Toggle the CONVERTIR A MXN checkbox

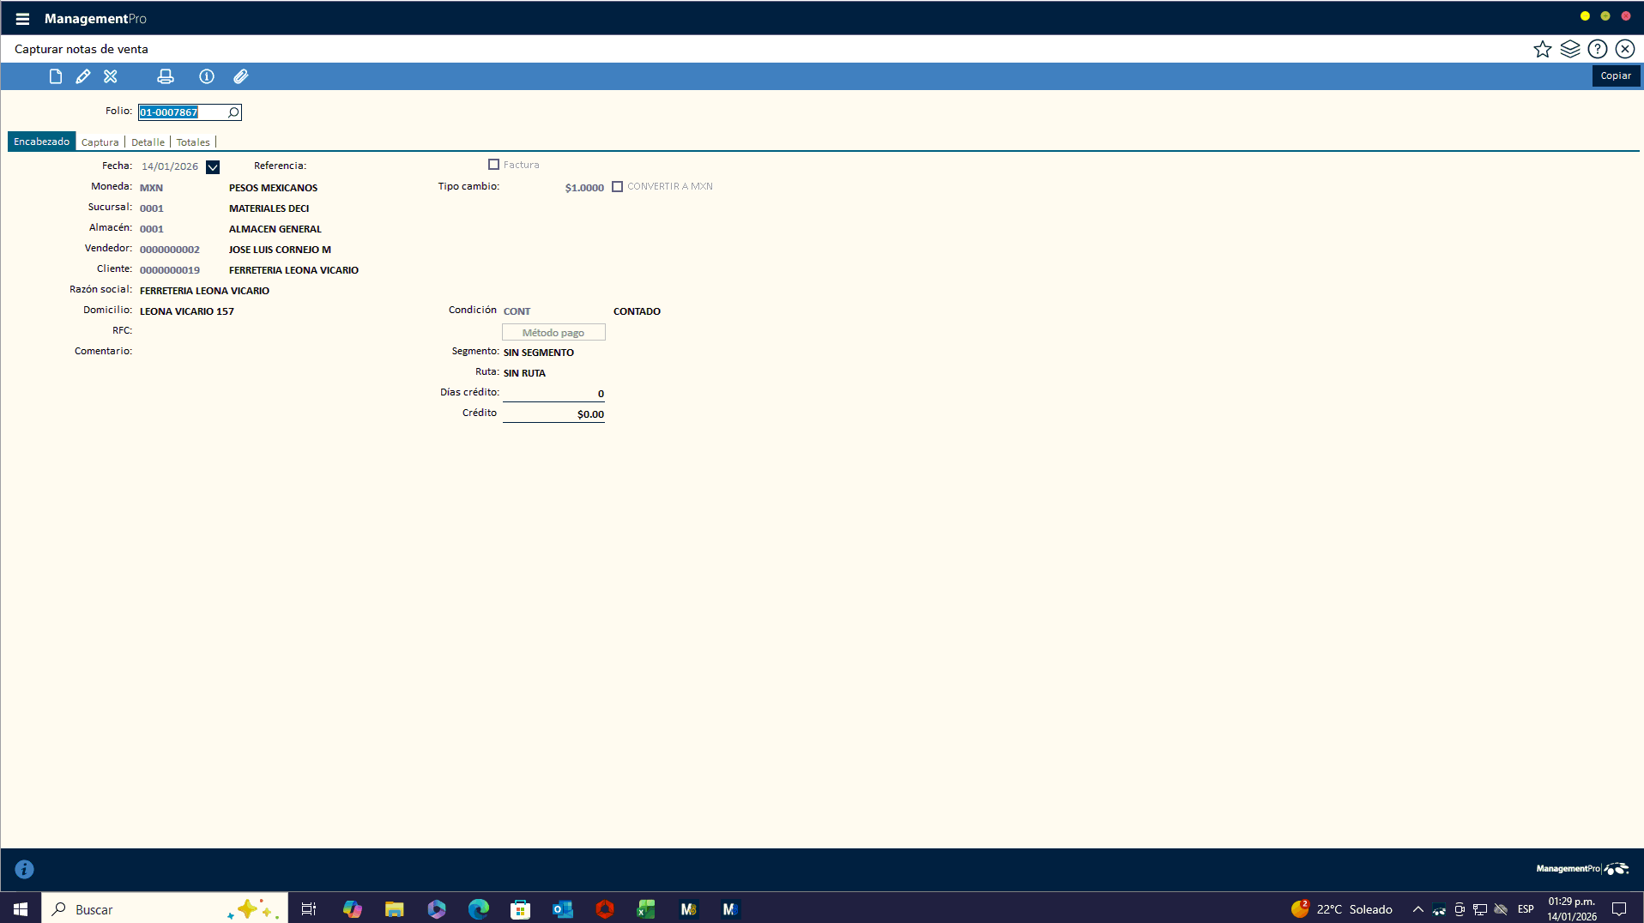coord(617,186)
